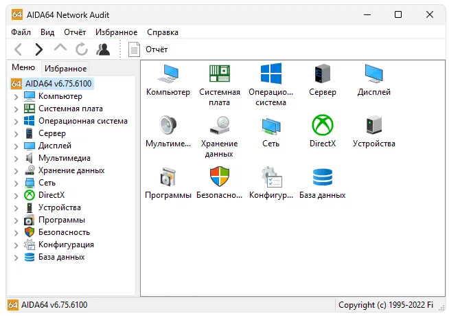Click the Copyright (c) 1995-2022 status text
This screenshot has height=316, width=449.
coord(386,305)
